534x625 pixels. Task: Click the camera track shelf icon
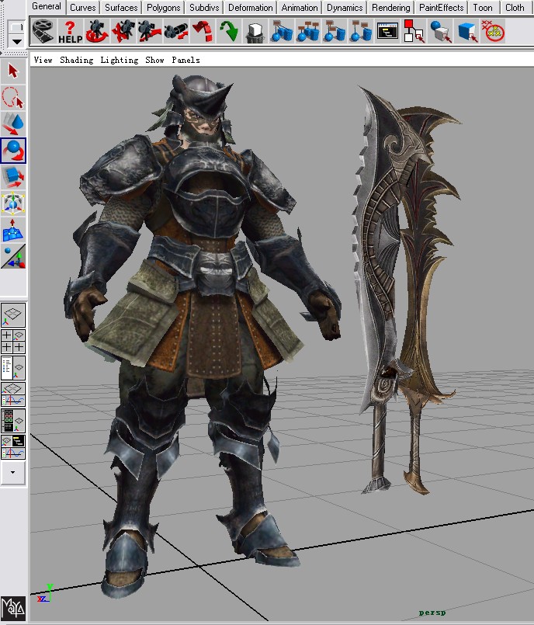123,31
